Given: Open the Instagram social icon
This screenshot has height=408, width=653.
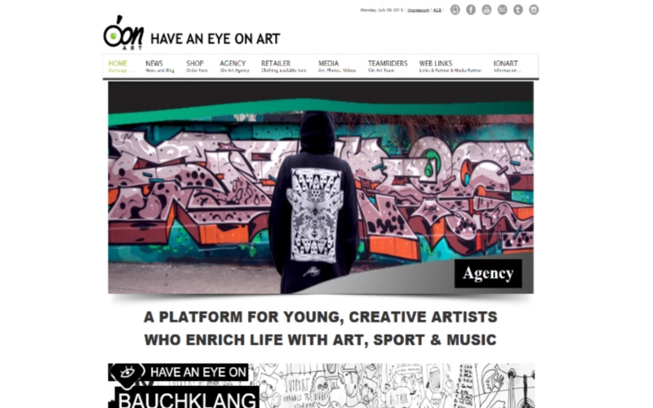Looking at the screenshot, I should point(534,10).
